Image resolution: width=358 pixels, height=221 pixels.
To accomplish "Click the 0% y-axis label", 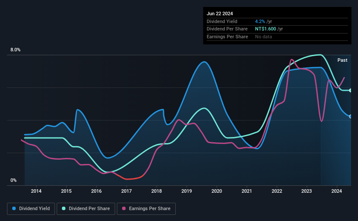I will coord(14,180).
